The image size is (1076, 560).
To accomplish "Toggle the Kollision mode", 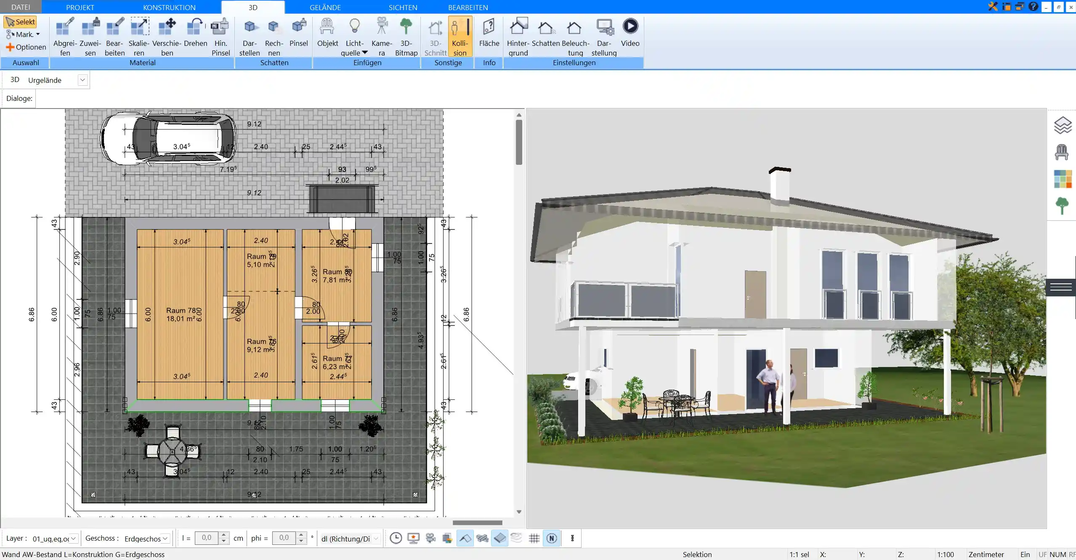I will point(460,37).
